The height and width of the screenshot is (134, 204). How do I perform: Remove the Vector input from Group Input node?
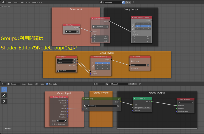coord(74,62)
